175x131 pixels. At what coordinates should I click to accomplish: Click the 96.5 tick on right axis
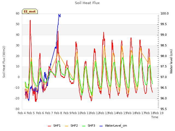click(164, 88)
